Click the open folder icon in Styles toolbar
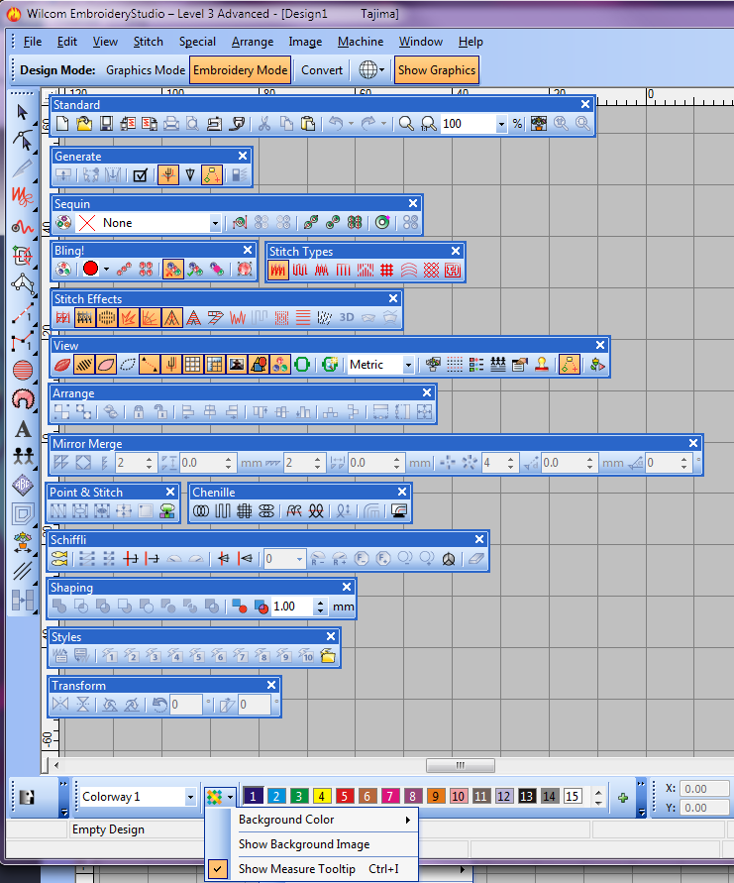Viewport: 734px width, 883px height. (x=328, y=655)
